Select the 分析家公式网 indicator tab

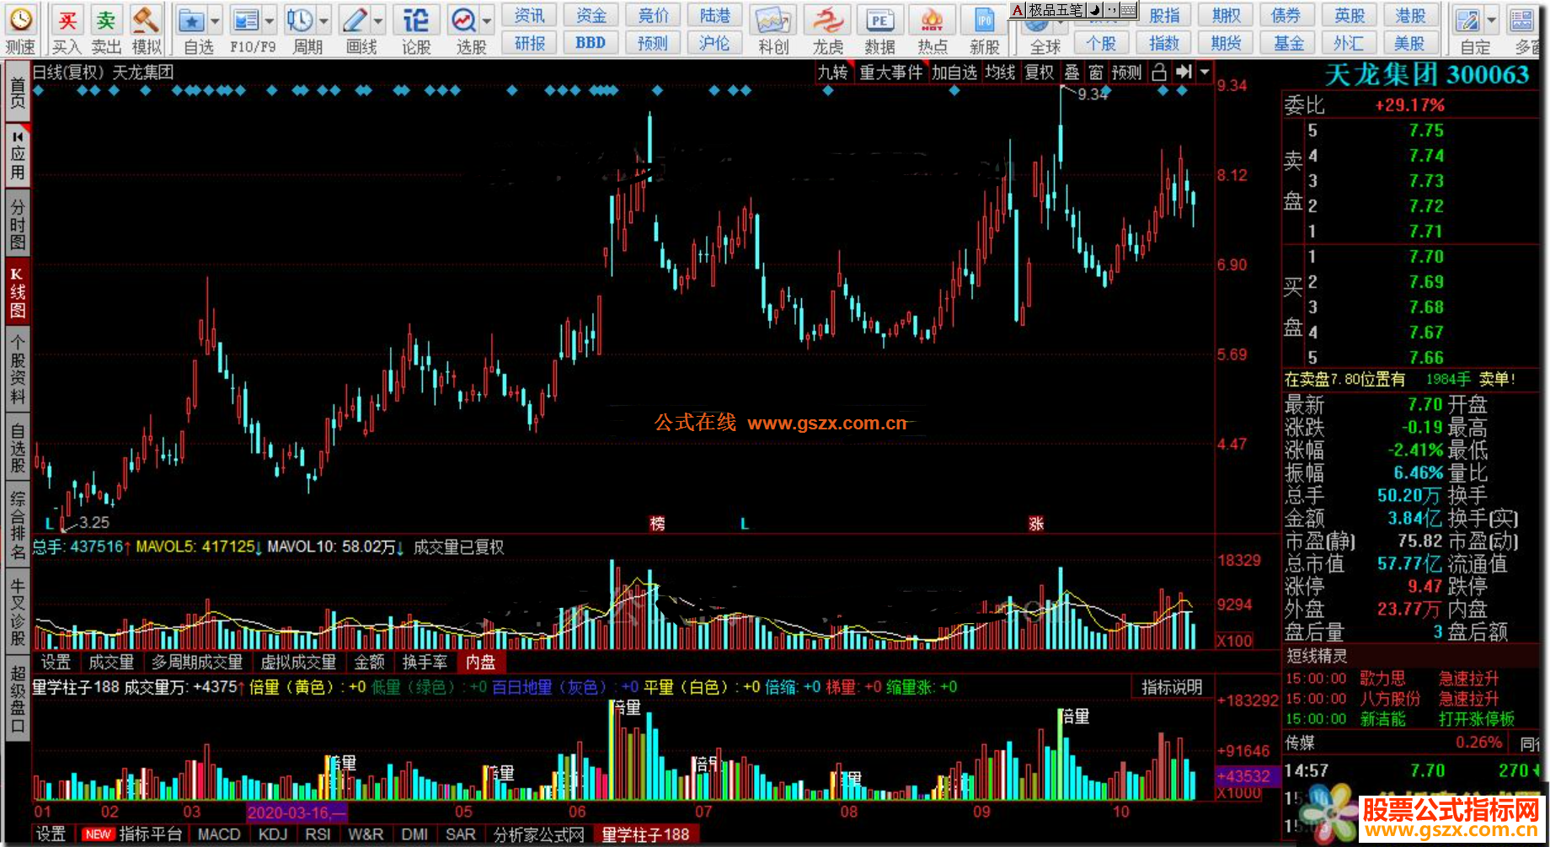[x=539, y=834]
